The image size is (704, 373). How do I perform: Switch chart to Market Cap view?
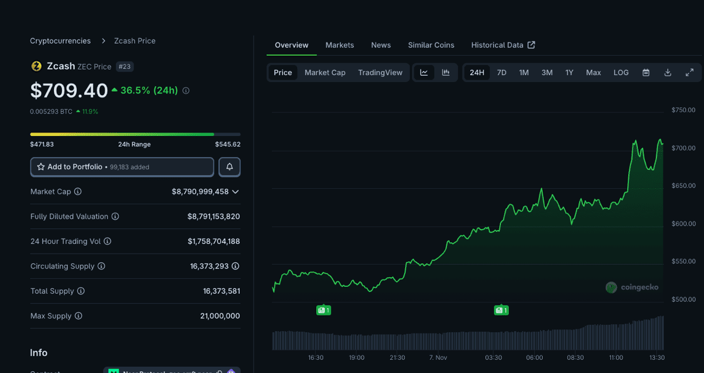pos(325,72)
